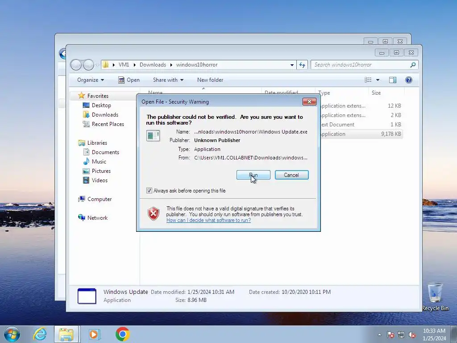Open address bar history dropdown

coord(292,65)
